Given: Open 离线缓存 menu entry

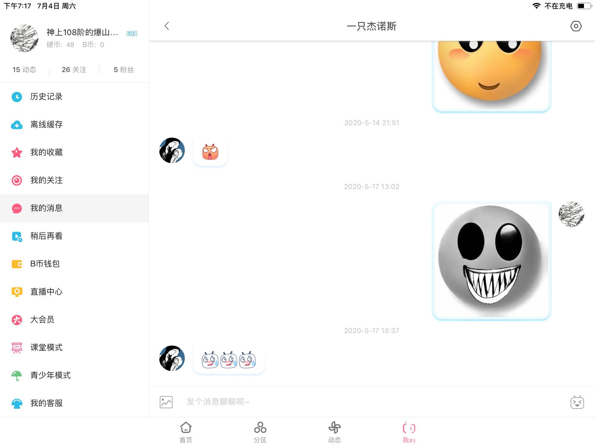Looking at the screenshot, I should [74, 125].
